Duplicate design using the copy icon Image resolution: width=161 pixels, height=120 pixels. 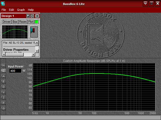32,16
